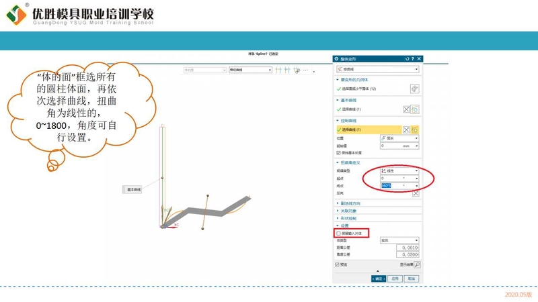Click the reset icon in dialog title bar
538x302 pixels.
click(407, 59)
